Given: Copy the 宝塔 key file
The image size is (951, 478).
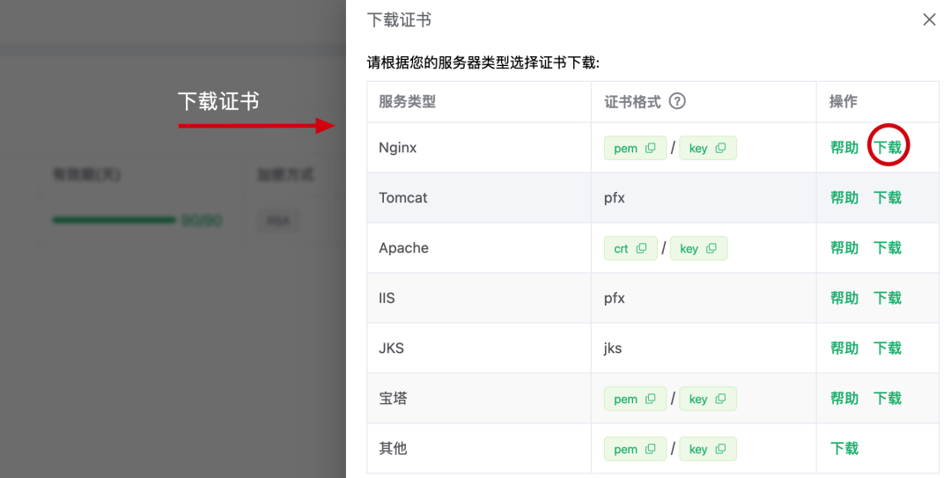Looking at the screenshot, I should 708,399.
